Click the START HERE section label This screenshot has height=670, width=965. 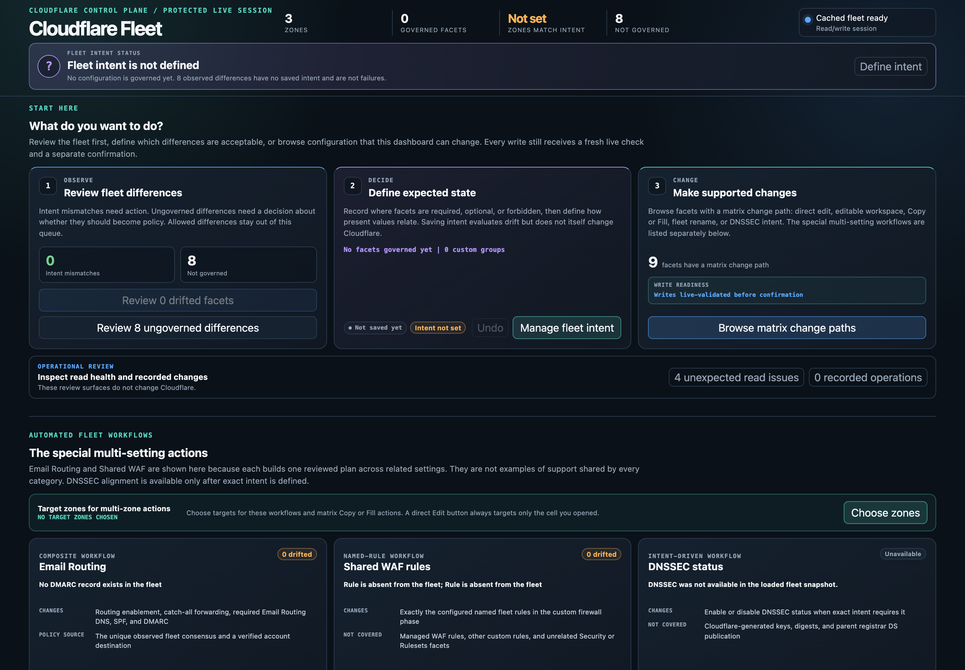pos(53,108)
